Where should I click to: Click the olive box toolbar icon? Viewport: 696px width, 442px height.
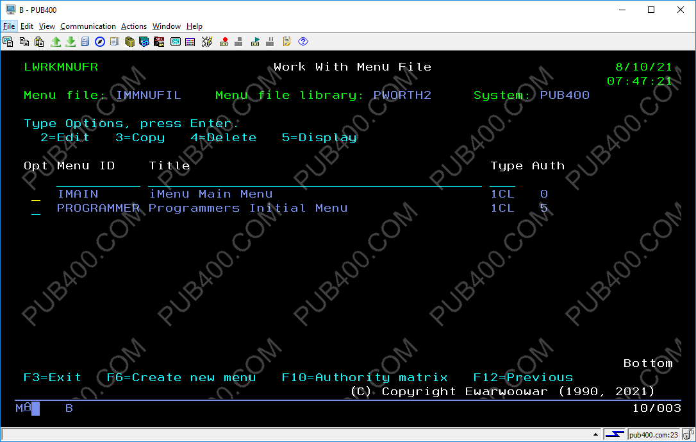coord(129,42)
